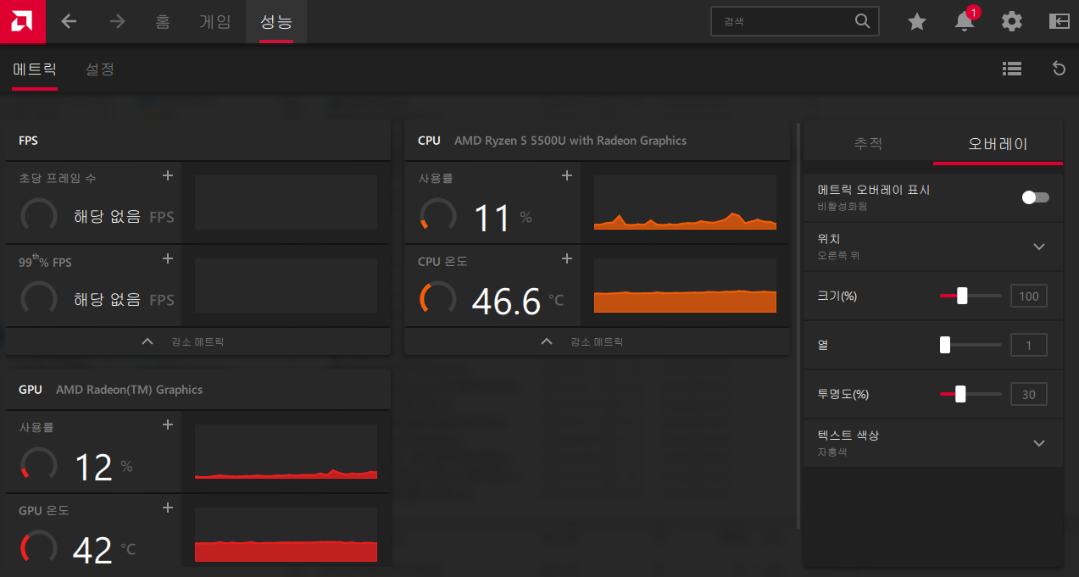Open the 게임 tab
This screenshot has width=1079, height=577.
(x=214, y=21)
